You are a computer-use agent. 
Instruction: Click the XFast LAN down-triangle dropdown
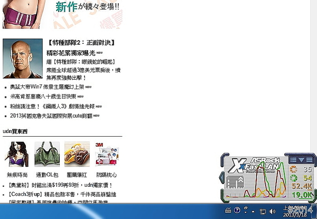pyautogui.click(x=301, y=160)
